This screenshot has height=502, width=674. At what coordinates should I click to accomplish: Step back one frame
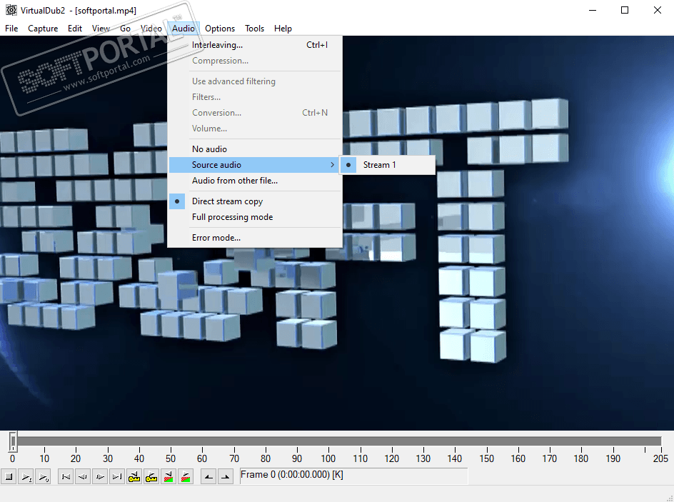83,476
